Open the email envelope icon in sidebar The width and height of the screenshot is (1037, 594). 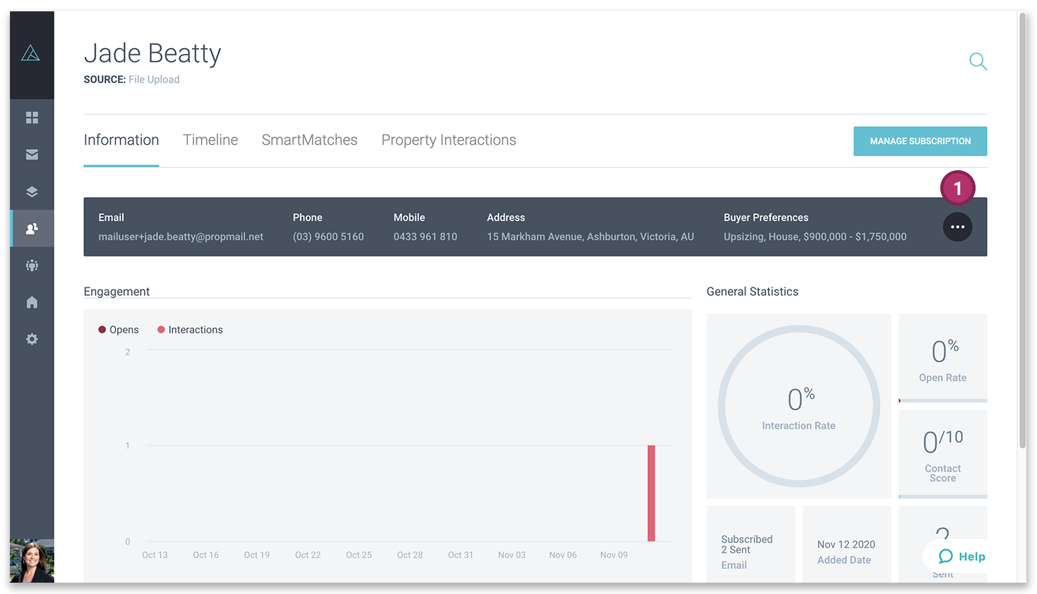(x=32, y=154)
